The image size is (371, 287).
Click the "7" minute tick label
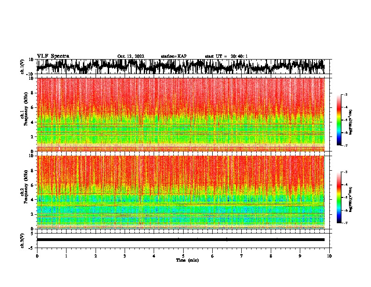click(242, 256)
